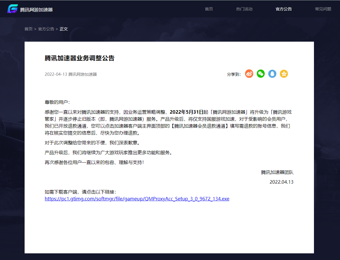Viewport: 340px width, 260px height.
Task: Open the 常见问题 navigation item
Action: click(323, 9)
